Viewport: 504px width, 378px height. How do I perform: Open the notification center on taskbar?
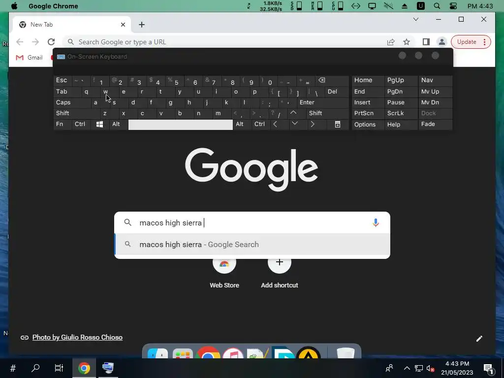(488, 368)
